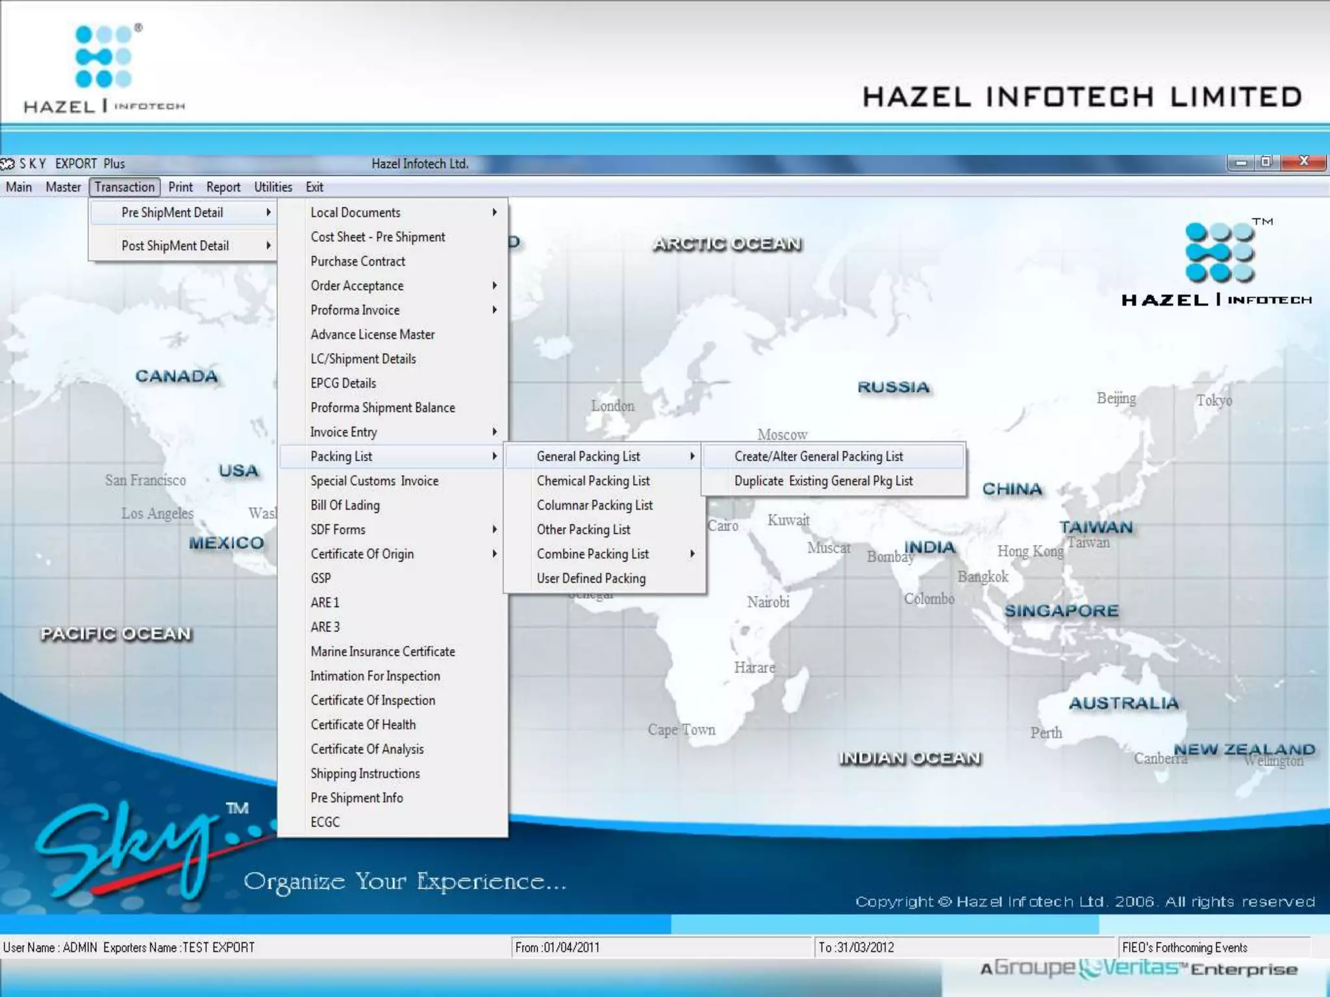Click the SKY Export Plus title bar icon
Viewport: 1330px width, 997px height.
8,164
